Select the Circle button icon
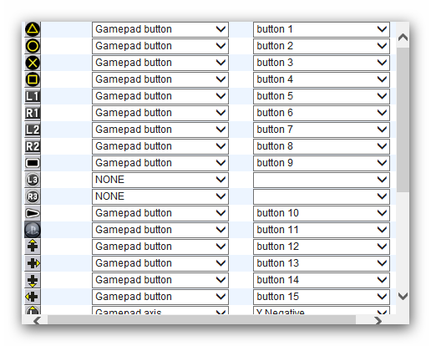 coord(33,46)
